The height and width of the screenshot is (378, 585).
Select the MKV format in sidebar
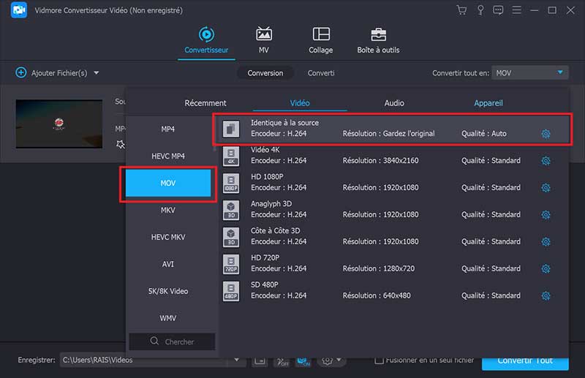pyautogui.click(x=168, y=210)
